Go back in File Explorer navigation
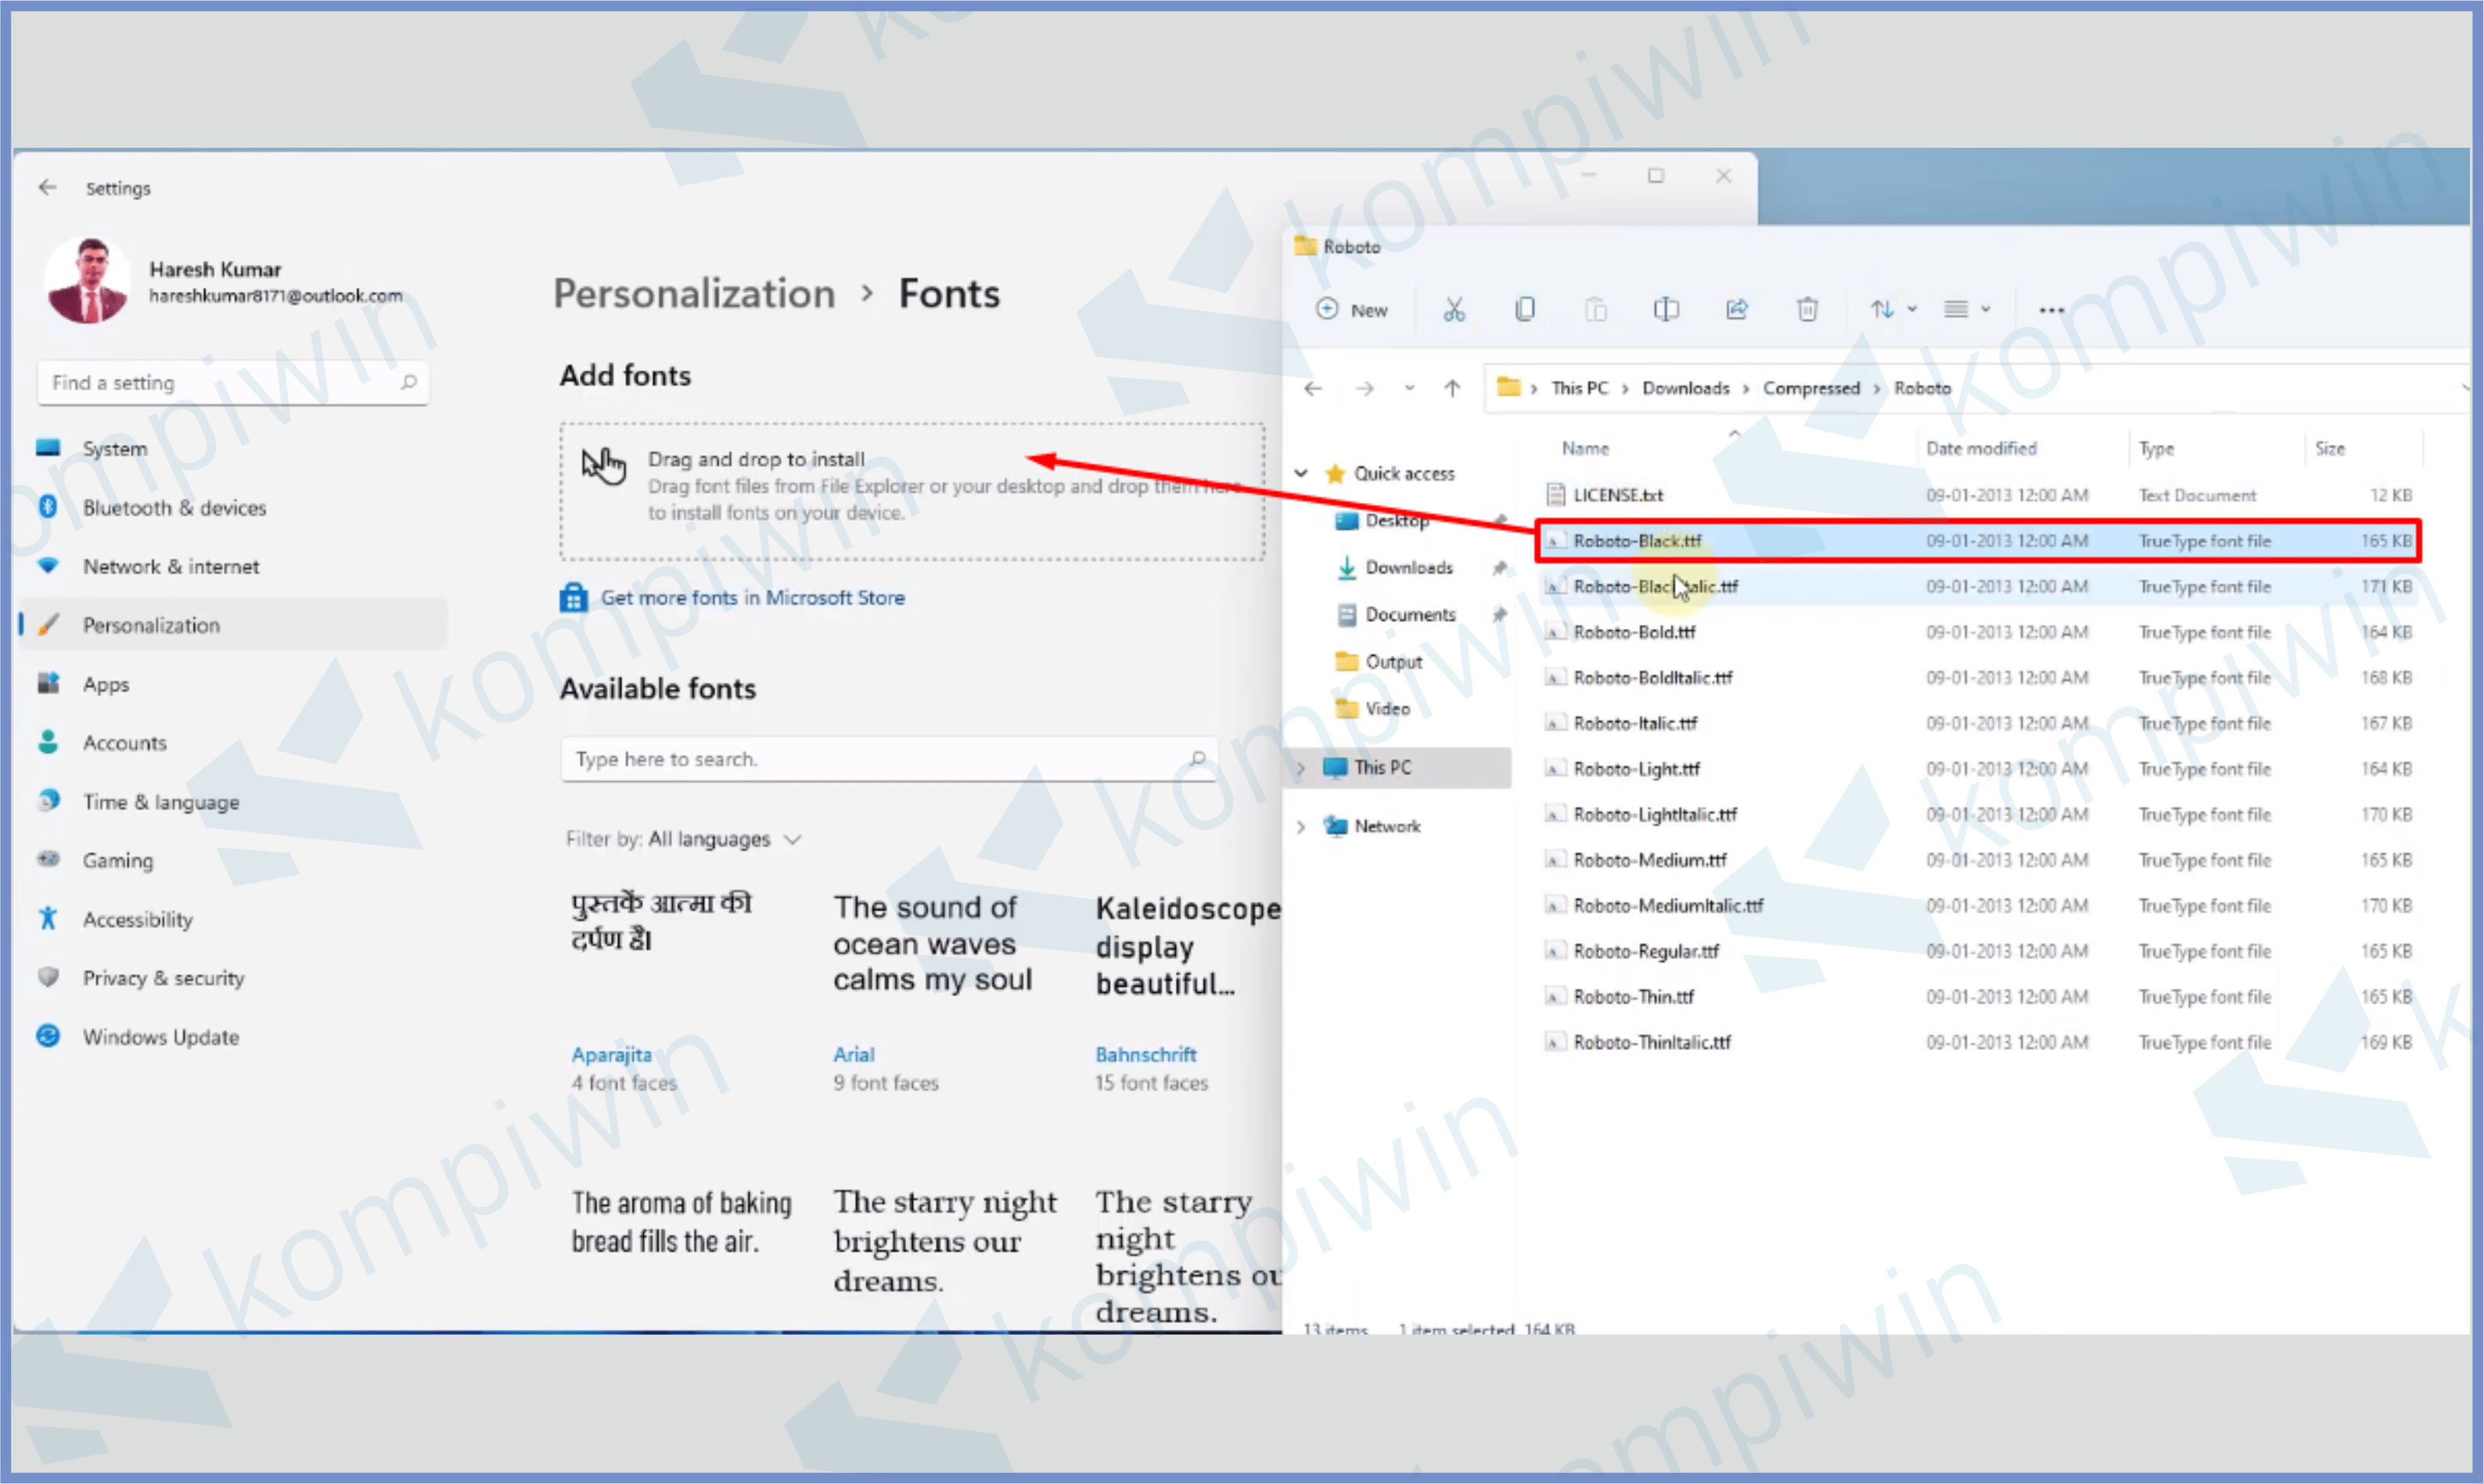This screenshot has height=1484, width=2484. [x=1314, y=388]
